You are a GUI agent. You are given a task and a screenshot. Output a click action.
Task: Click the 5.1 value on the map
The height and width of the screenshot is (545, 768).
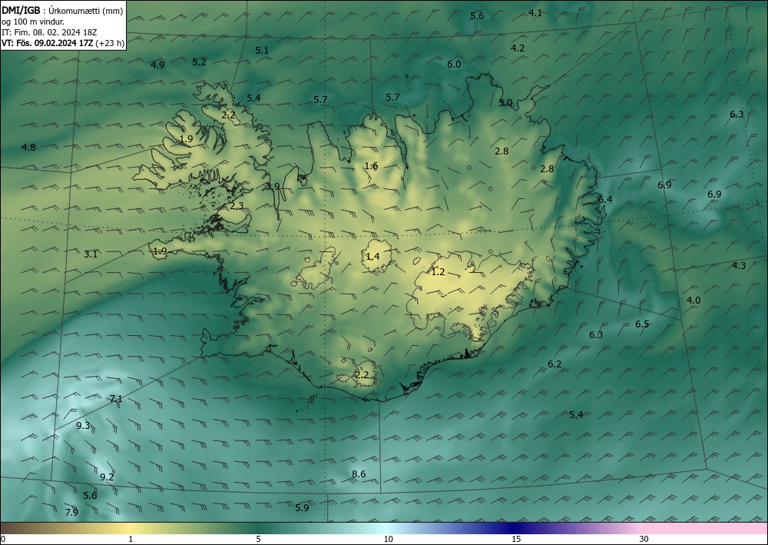[262, 50]
